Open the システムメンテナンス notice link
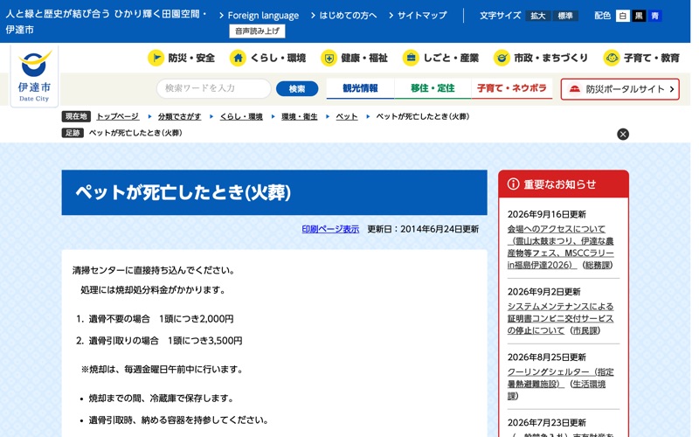The height and width of the screenshot is (437, 699). (560, 318)
